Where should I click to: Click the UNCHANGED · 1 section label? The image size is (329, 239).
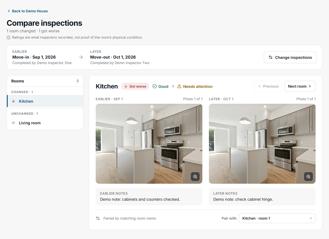coord(25,114)
